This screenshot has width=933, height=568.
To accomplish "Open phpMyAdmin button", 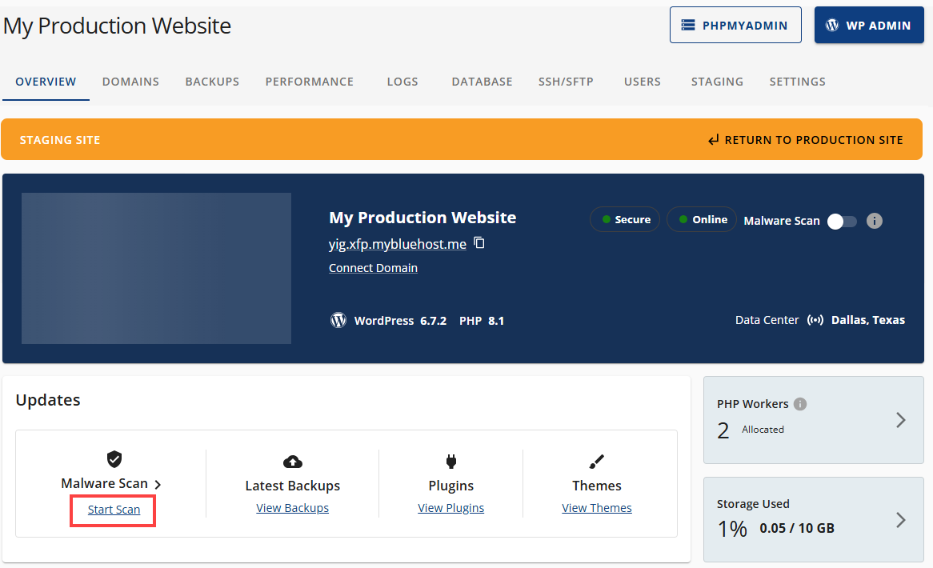I will pyautogui.click(x=735, y=26).
